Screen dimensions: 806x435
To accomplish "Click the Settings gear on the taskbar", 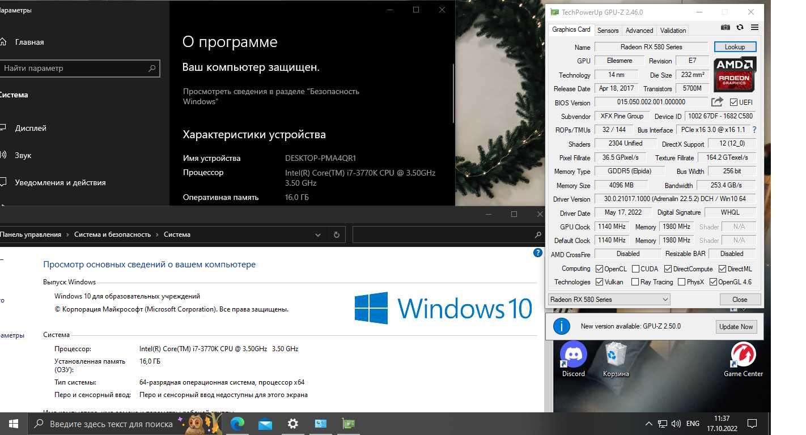I will tap(293, 424).
